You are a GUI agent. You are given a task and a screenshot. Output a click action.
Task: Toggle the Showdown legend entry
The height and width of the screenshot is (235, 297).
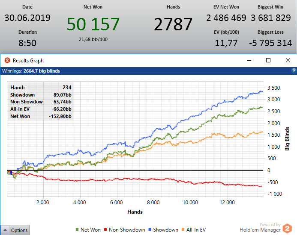[163, 230]
